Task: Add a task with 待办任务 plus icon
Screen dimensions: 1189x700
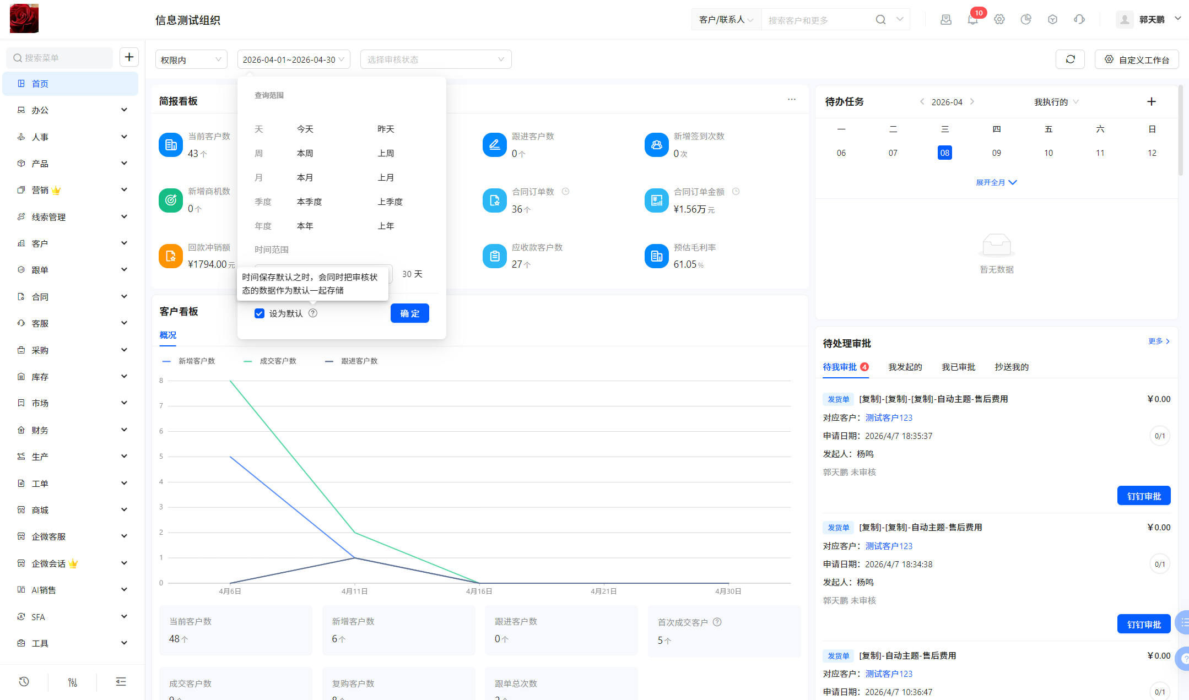Action: click(x=1152, y=102)
